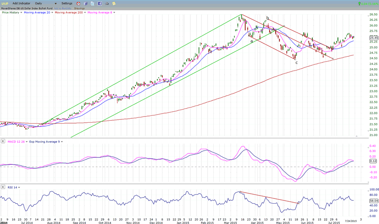Share chart via Facebook icon
The image size is (379, 224).
99,3
